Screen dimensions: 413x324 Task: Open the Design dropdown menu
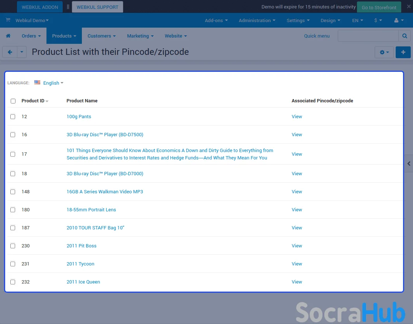pyautogui.click(x=330, y=20)
